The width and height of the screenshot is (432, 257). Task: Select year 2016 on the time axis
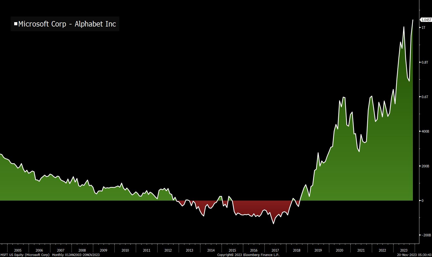(254, 250)
